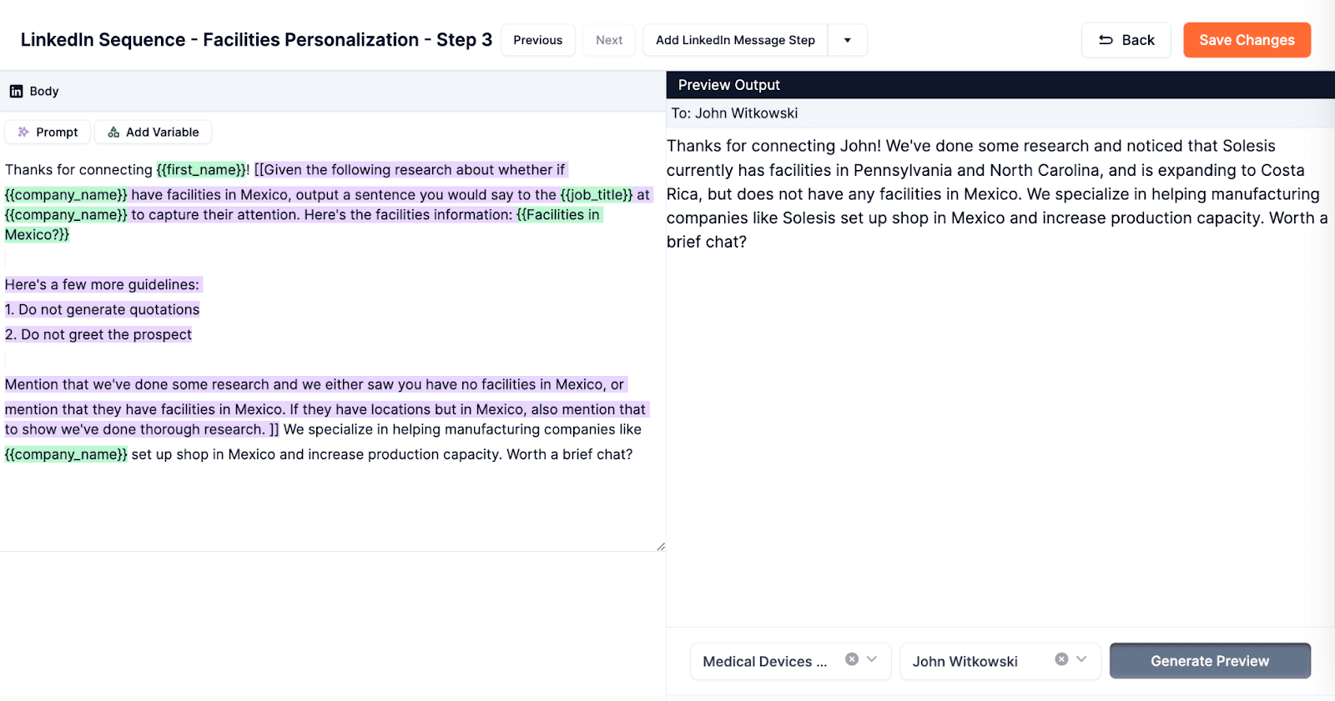The width and height of the screenshot is (1335, 701).
Task: Go to the Previous step
Action: pyautogui.click(x=538, y=40)
